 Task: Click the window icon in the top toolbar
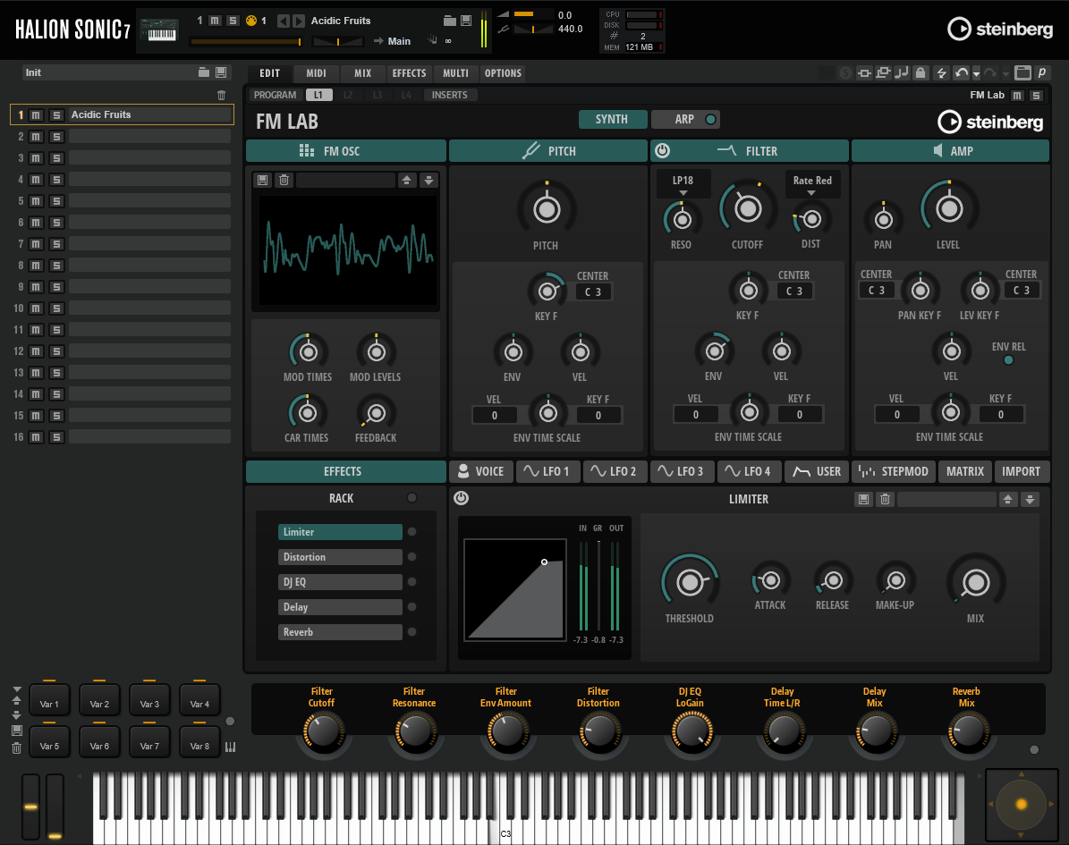pos(1022,73)
